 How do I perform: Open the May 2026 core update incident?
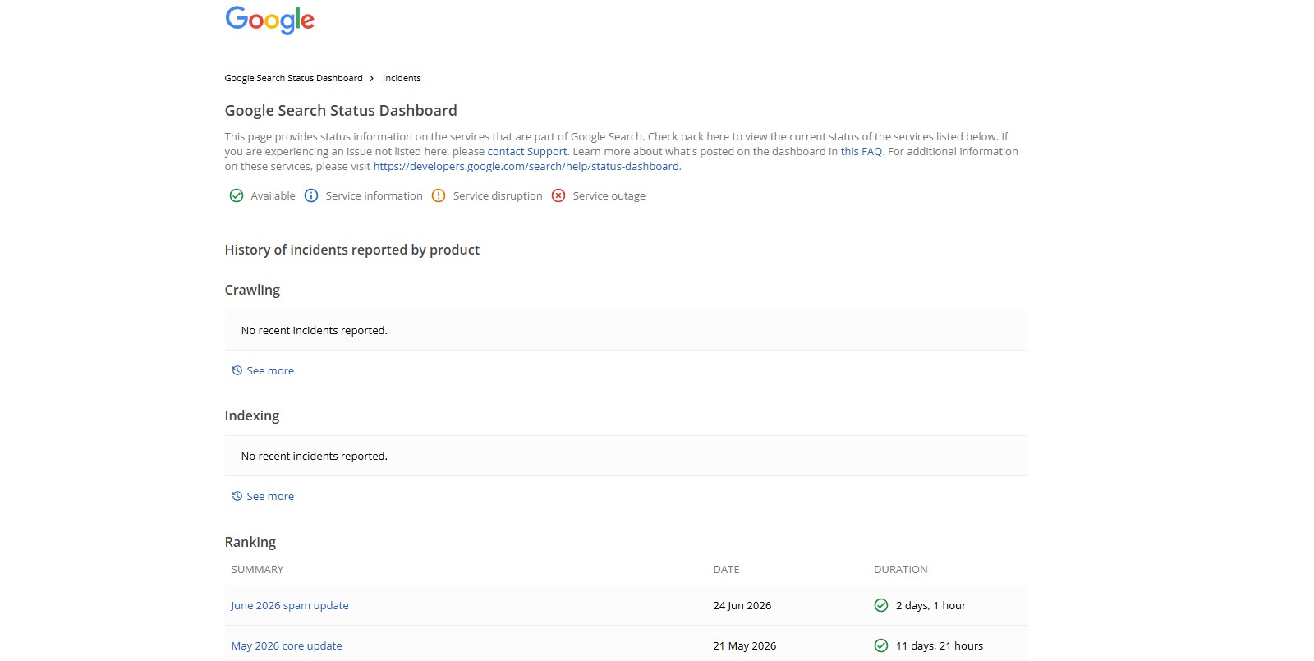[287, 645]
